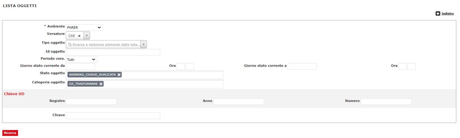Click the Chiave UD section heading
The image size is (460, 138).
14,94
